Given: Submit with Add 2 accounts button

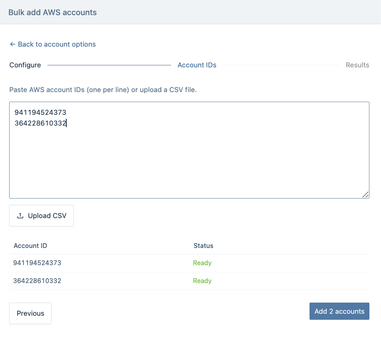Looking at the screenshot, I should [x=339, y=311].
